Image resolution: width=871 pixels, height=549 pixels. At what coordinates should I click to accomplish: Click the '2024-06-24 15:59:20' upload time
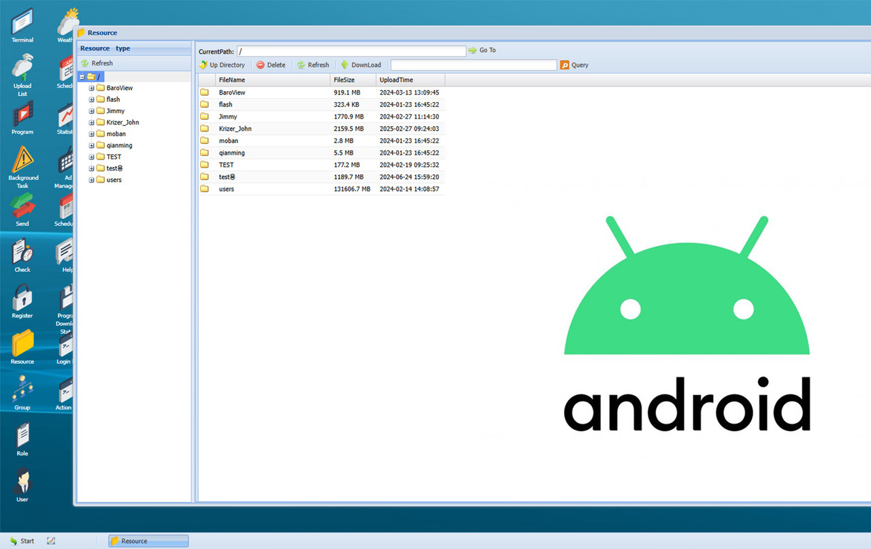tap(409, 177)
